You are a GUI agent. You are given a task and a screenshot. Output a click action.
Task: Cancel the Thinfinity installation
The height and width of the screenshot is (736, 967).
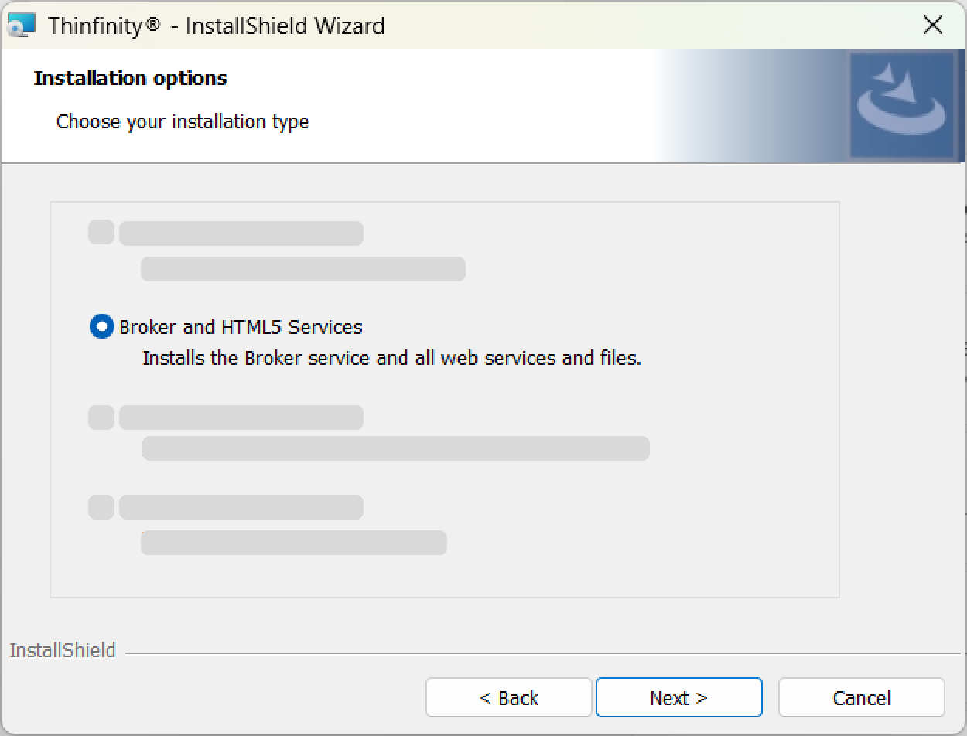pyautogui.click(x=862, y=698)
